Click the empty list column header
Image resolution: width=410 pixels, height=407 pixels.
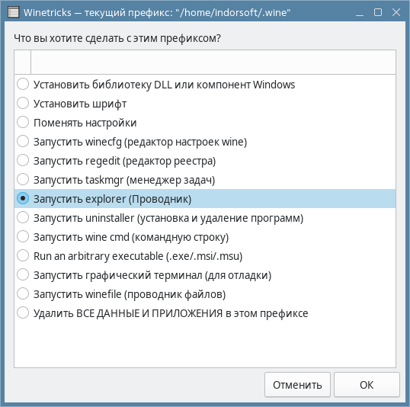(x=213, y=62)
